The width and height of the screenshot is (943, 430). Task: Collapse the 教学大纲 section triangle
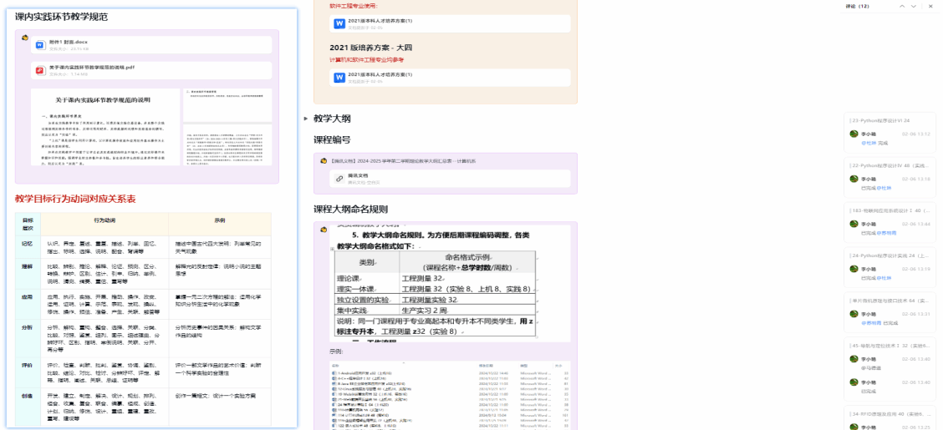(x=306, y=119)
